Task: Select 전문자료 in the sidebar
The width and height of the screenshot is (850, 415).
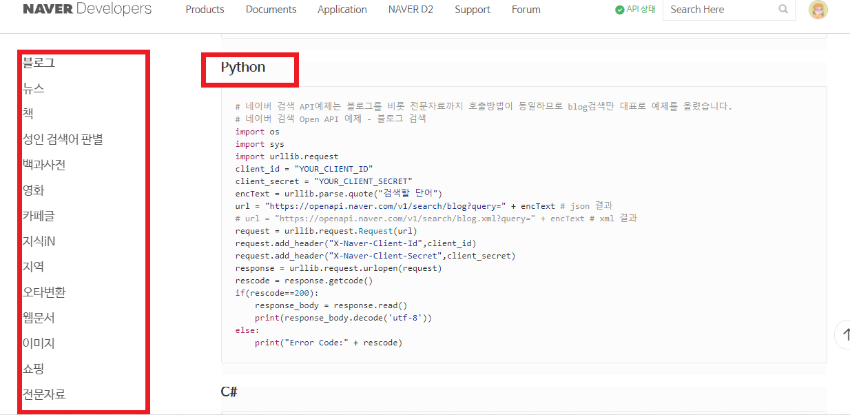Action: tap(44, 394)
